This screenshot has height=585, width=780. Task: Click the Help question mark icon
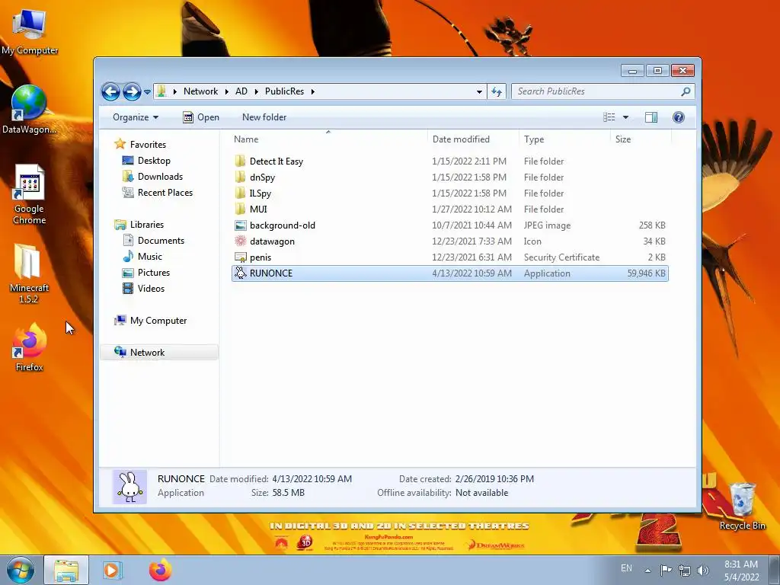click(x=678, y=117)
